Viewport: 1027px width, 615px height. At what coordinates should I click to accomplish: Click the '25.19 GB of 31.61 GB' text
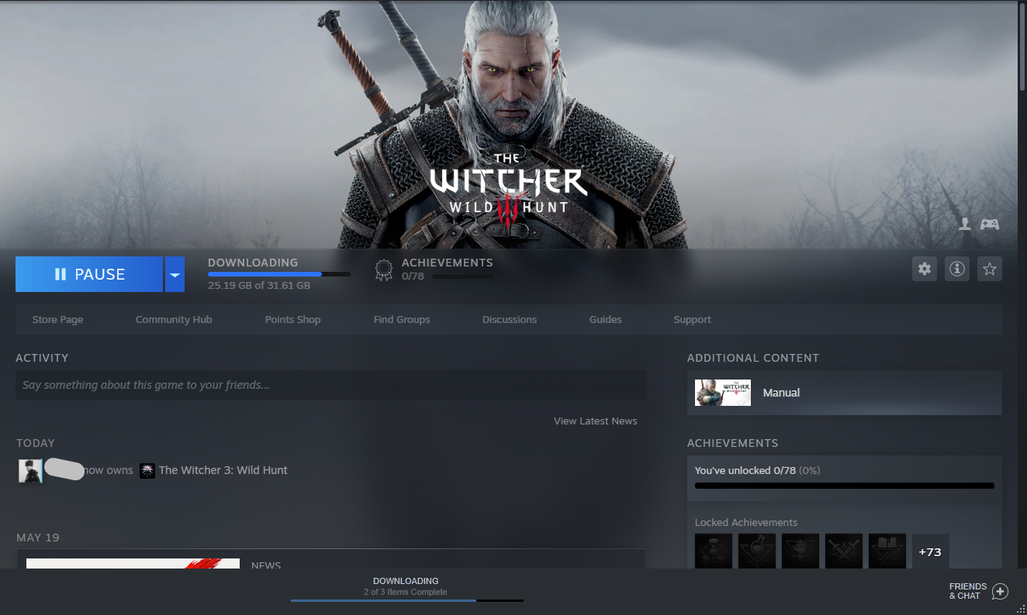click(259, 286)
